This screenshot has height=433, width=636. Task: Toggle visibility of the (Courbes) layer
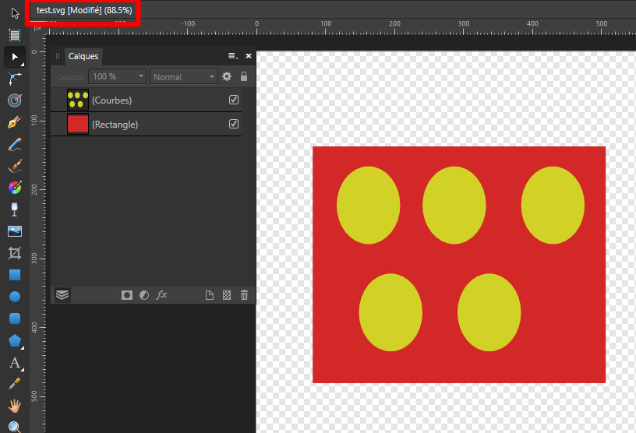(x=234, y=100)
